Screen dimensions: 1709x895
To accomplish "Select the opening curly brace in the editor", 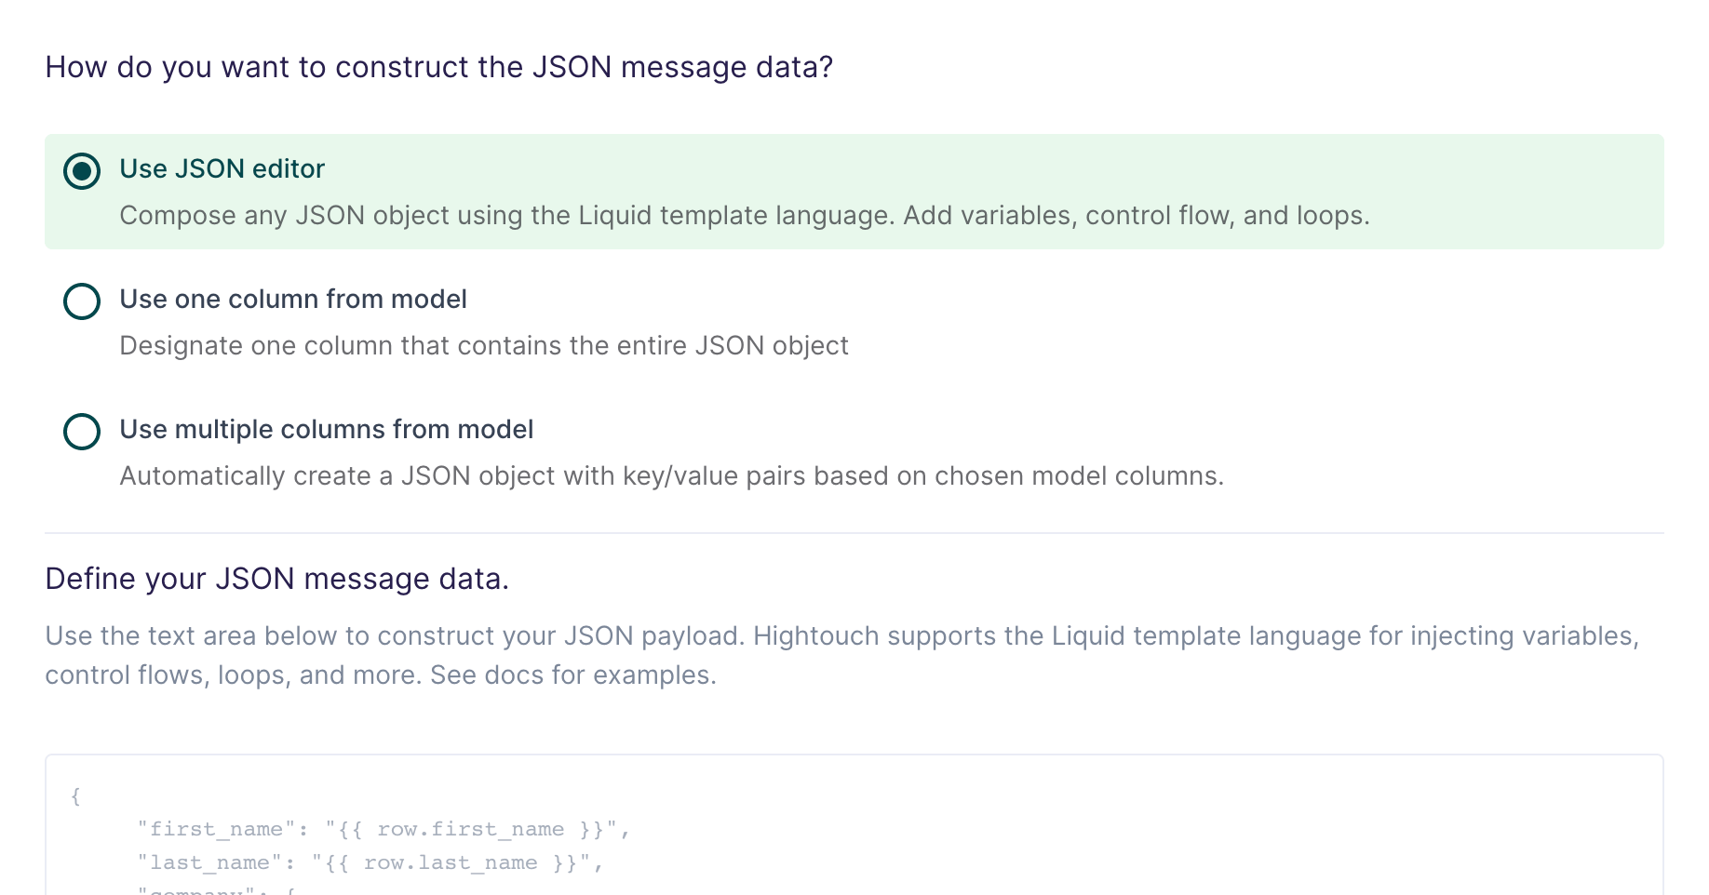I will tap(74, 795).
